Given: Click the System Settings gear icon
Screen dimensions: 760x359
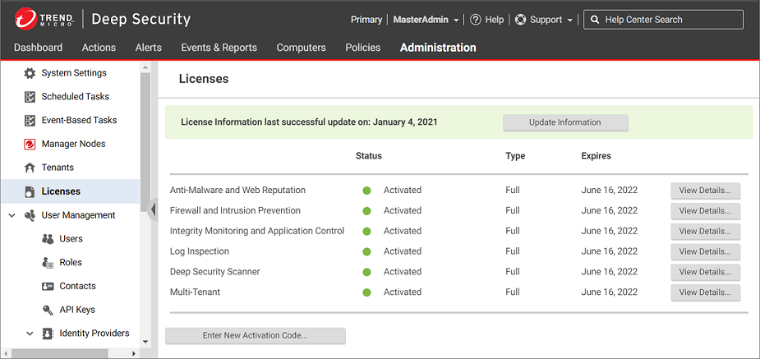Looking at the screenshot, I should pos(30,73).
